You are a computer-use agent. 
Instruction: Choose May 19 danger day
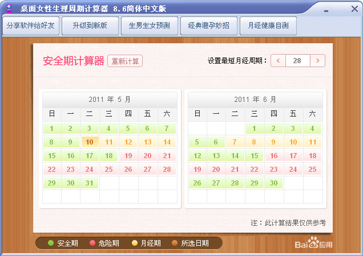tap(128, 155)
